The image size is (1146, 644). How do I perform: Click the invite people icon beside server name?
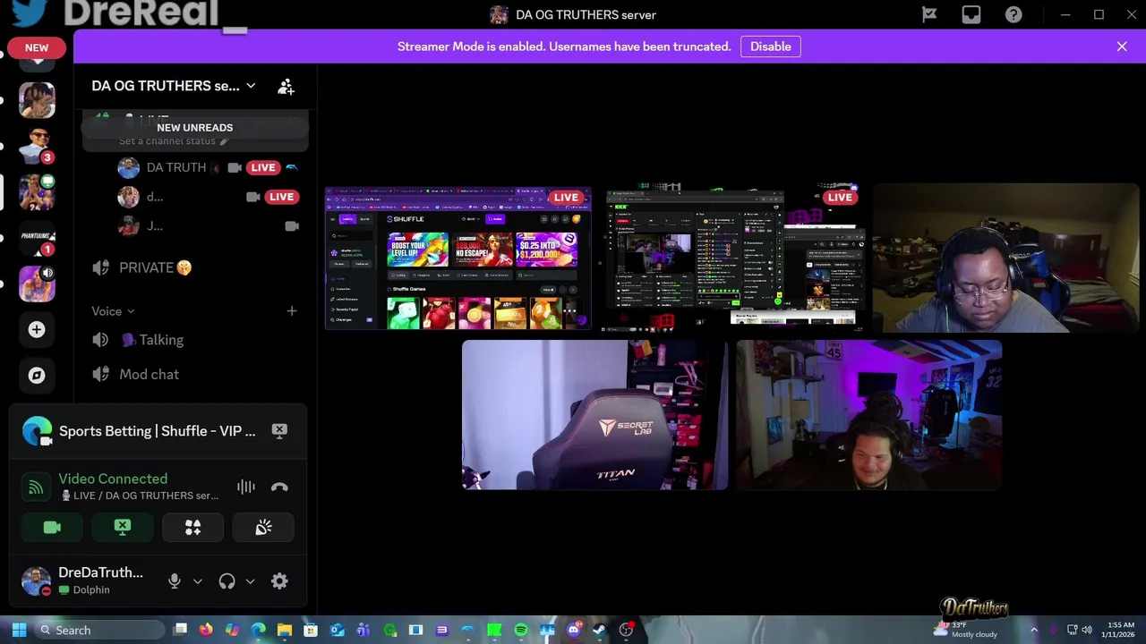click(286, 86)
